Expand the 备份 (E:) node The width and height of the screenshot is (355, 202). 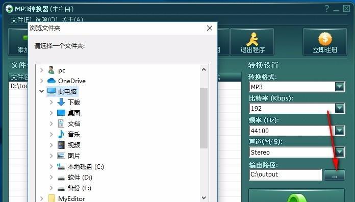point(52,188)
